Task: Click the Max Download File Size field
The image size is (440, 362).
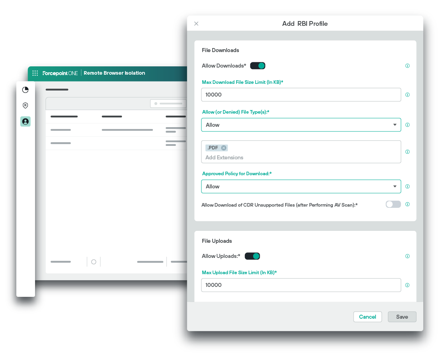Action: pyautogui.click(x=301, y=95)
